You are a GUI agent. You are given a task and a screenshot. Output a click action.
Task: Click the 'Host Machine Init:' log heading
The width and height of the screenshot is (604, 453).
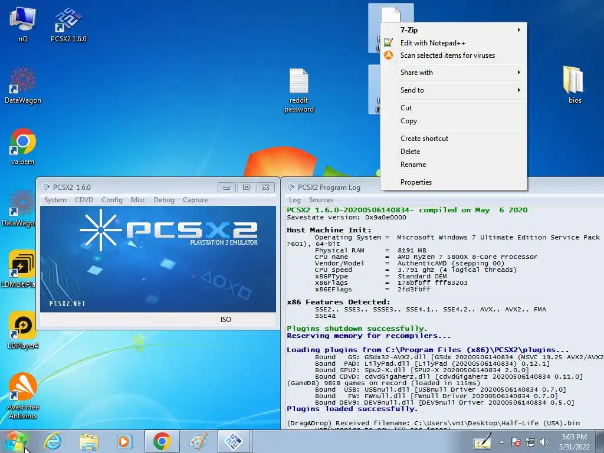pos(329,230)
